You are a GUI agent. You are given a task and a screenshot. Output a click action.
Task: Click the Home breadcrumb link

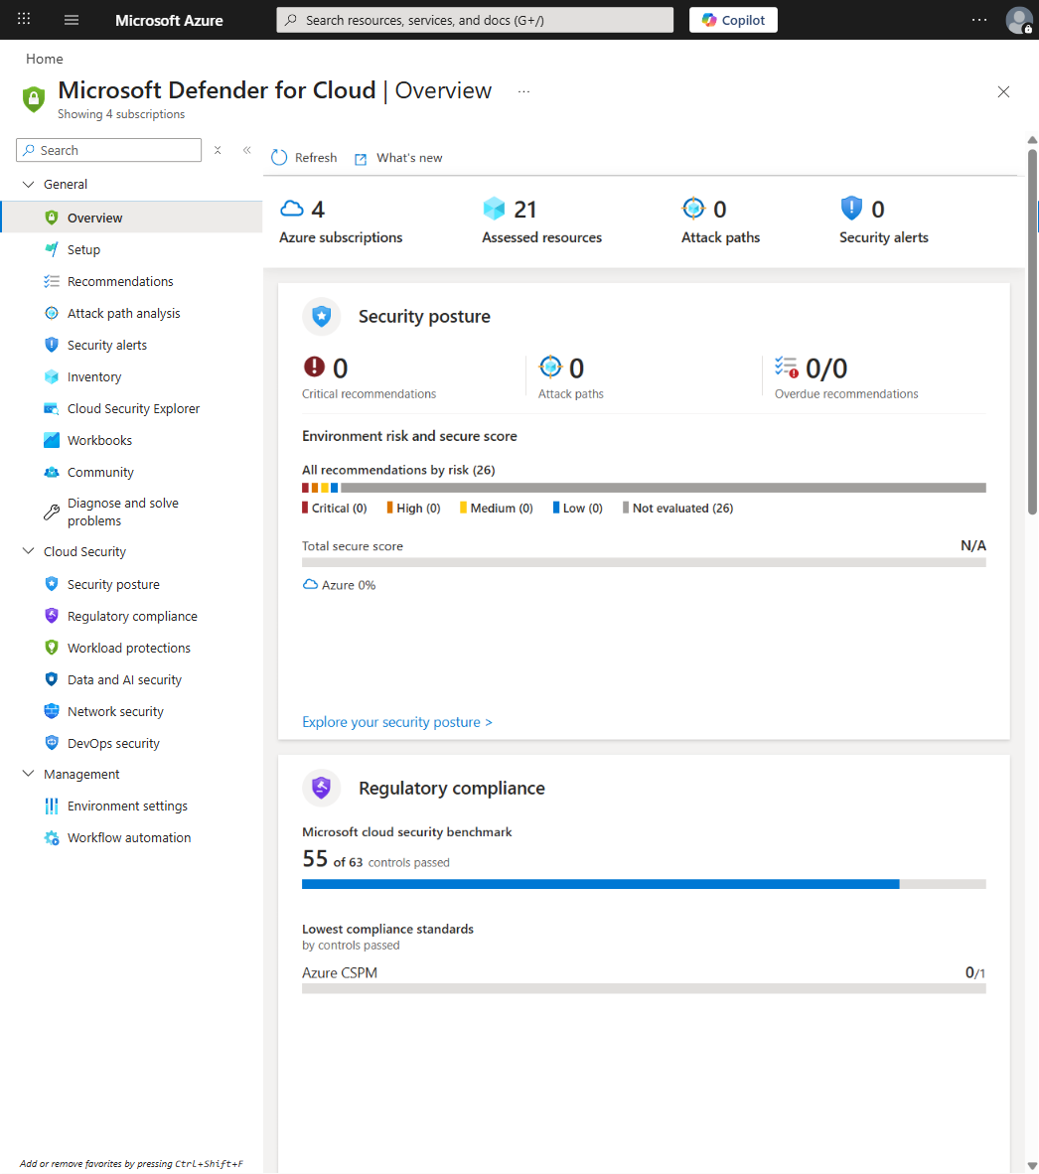click(44, 59)
